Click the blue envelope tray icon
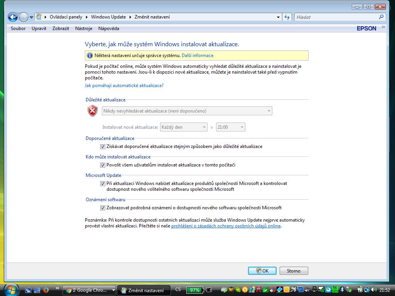 tap(279, 290)
